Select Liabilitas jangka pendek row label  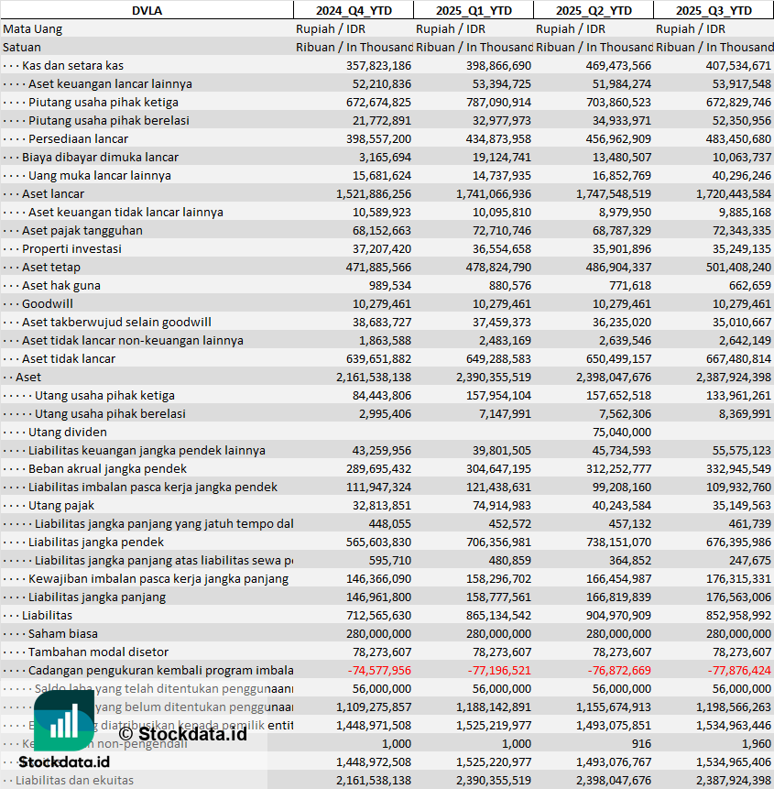tap(96, 542)
